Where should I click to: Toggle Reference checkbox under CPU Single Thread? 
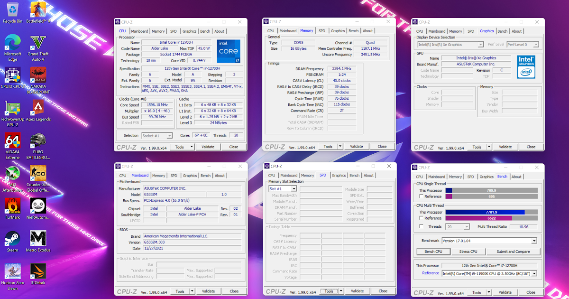pos(421,196)
